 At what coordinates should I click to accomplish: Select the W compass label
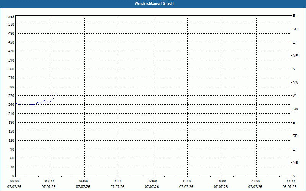pos(294,96)
